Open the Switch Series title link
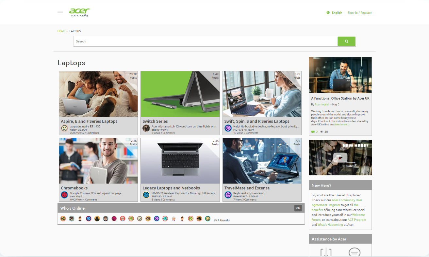 [155, 121]
